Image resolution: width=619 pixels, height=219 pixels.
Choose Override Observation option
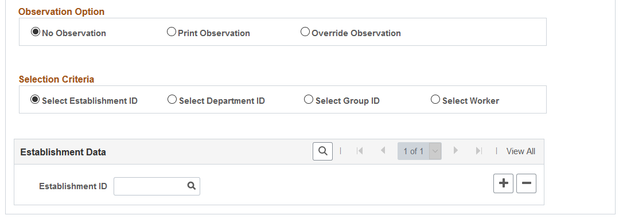(x=305, y=32)
